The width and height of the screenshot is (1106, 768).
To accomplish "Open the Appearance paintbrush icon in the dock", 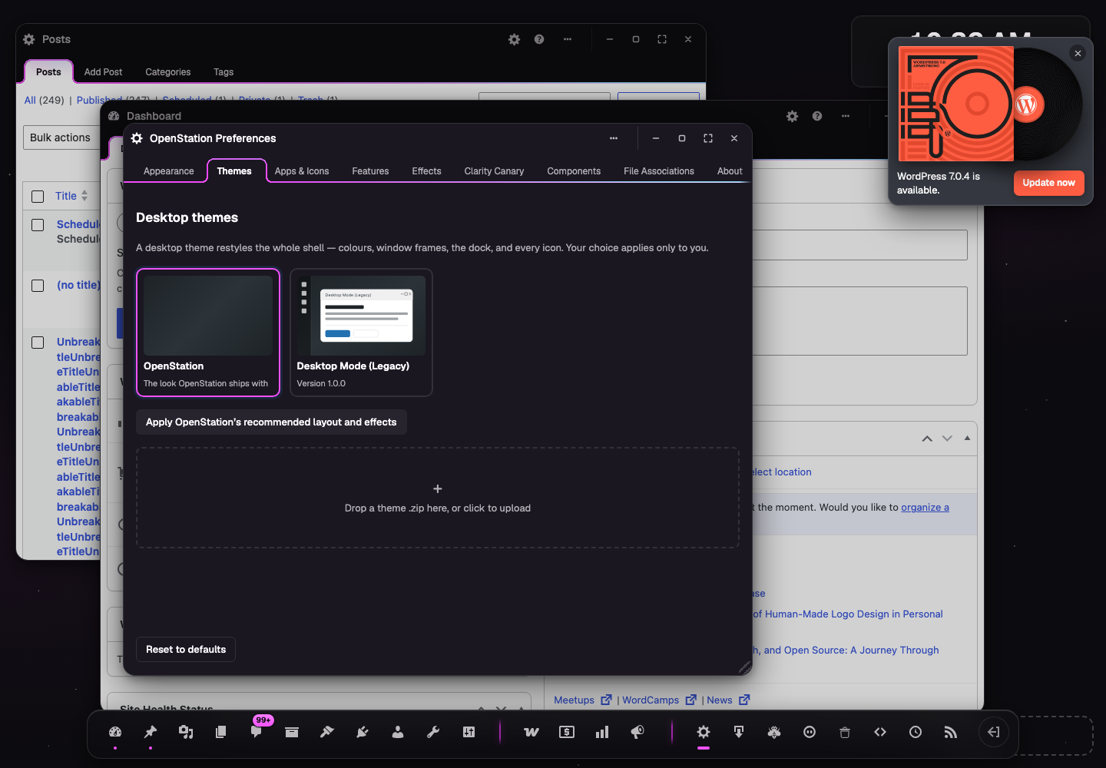I will click(x=327, y=732).
